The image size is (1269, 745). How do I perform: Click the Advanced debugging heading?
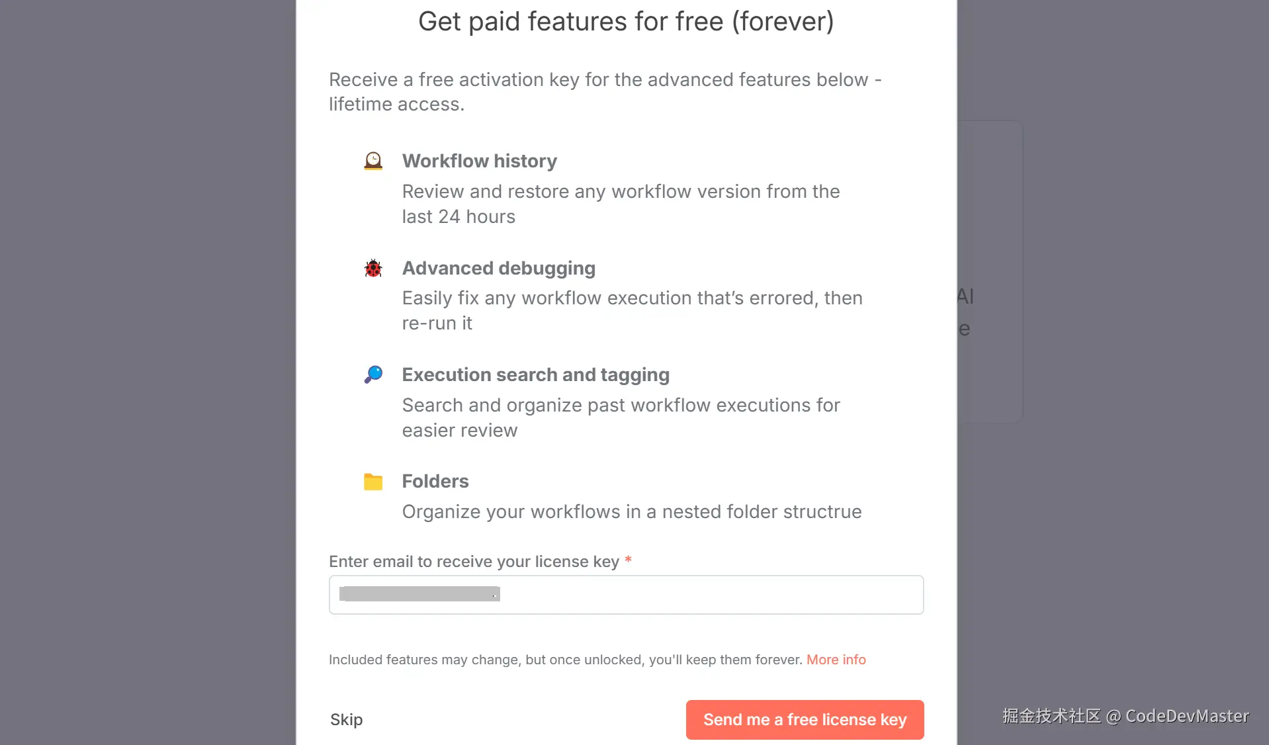pos(498,268)
